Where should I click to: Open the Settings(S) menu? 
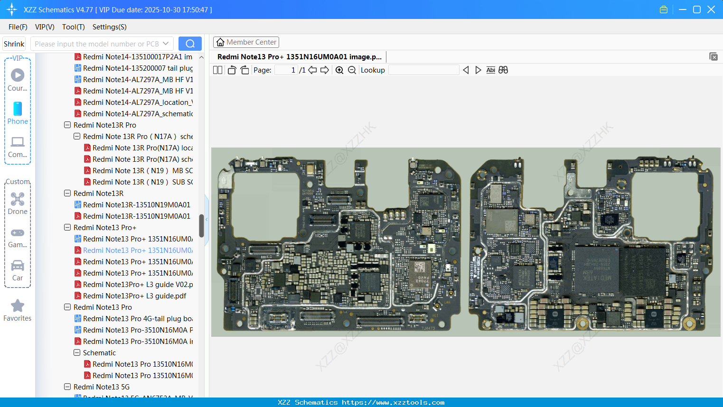(x=109, y=27)
